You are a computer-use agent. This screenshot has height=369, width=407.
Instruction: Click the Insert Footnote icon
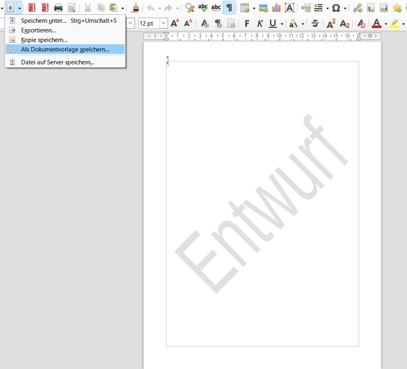[x=370, y=8]
